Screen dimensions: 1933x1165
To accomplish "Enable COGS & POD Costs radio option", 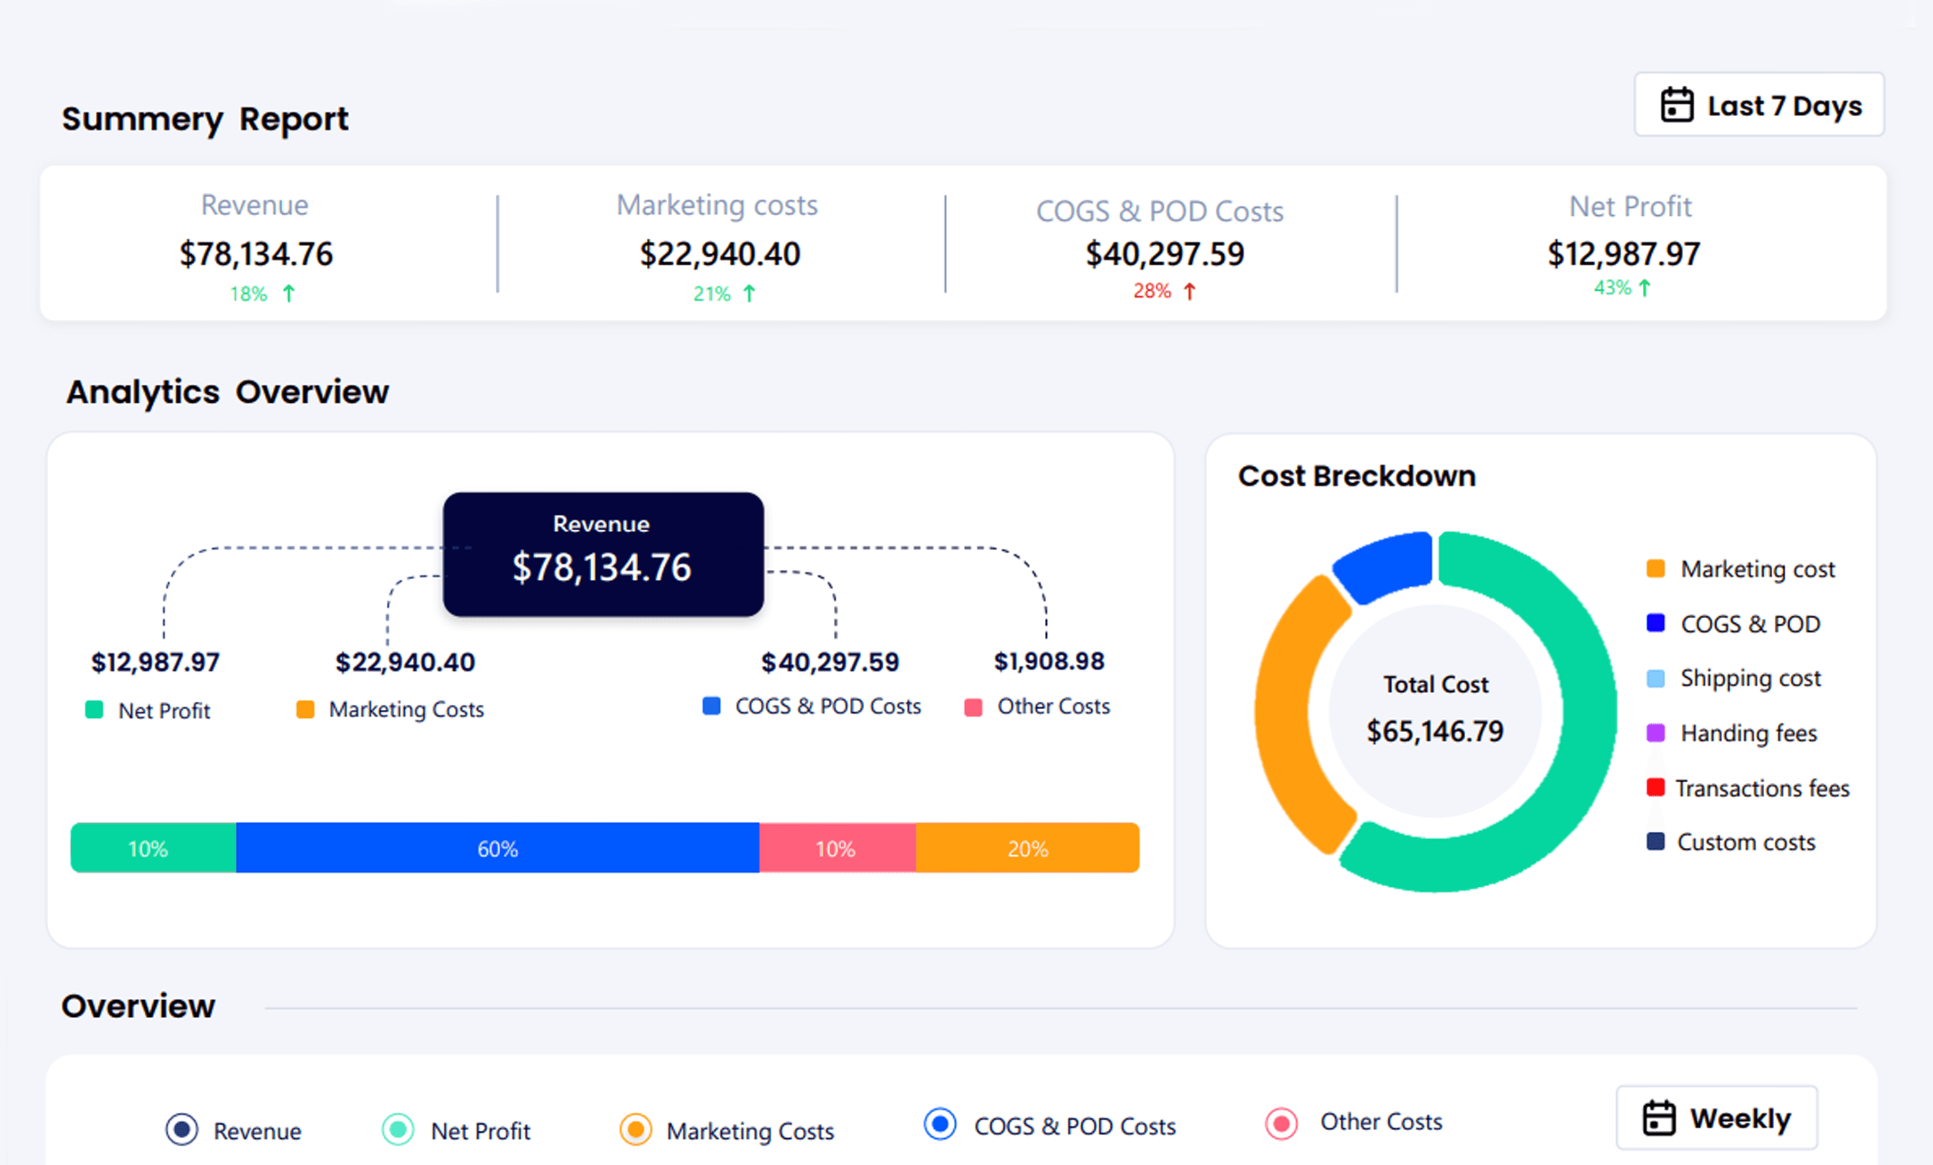I will coord(940,1124).
